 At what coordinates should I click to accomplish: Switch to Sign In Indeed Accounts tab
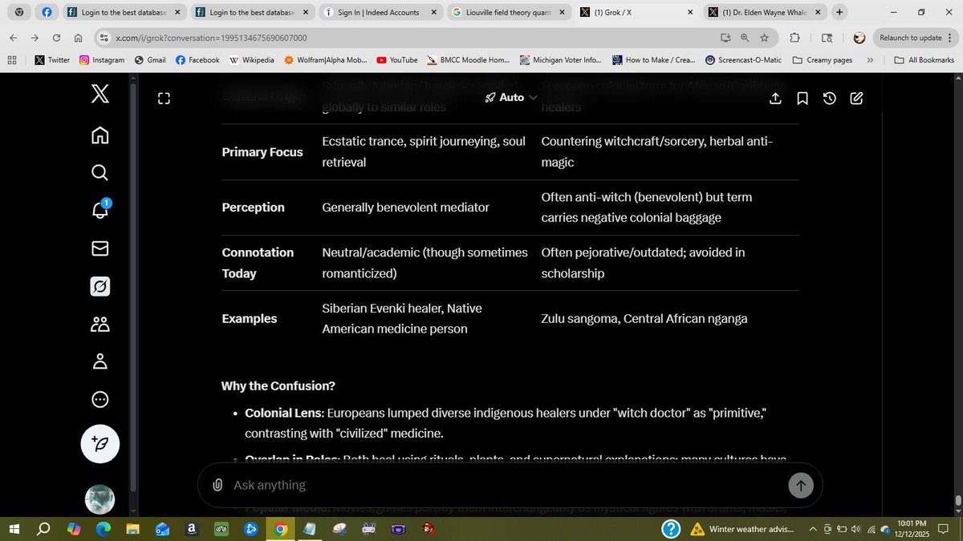pos(380,12)
